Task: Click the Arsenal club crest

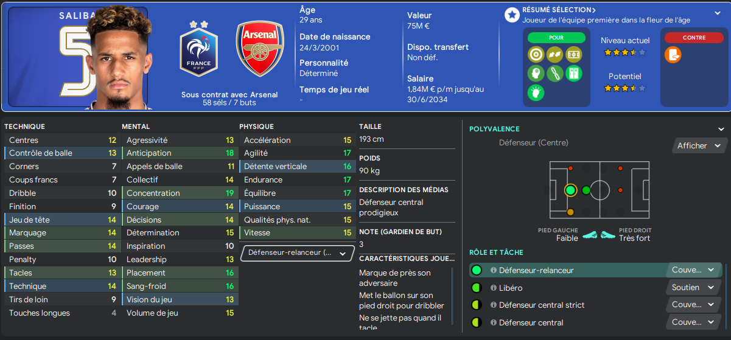Action: point(260,48)
